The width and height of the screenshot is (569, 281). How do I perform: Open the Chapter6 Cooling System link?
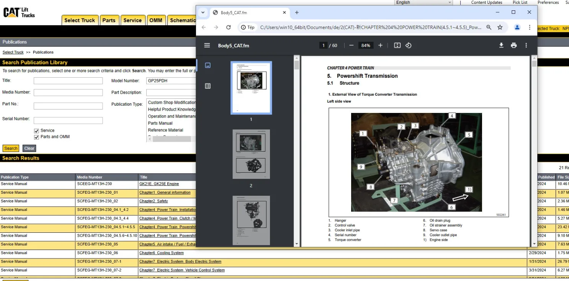pos(161,253)
